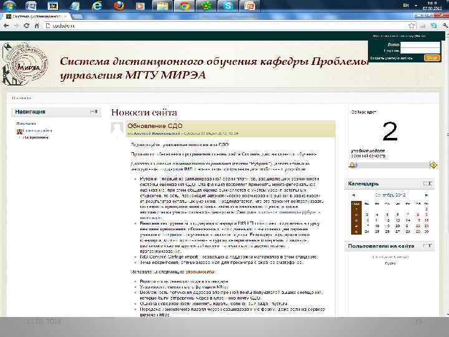449x337 pixels.
Task: Open ICQ green flower taskbar icon
Action: (x=206, y=6)
